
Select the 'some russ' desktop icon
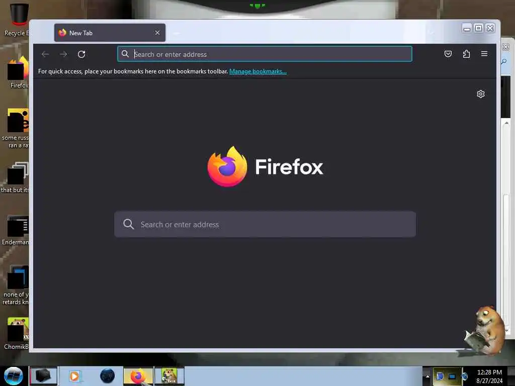point(17,128)
